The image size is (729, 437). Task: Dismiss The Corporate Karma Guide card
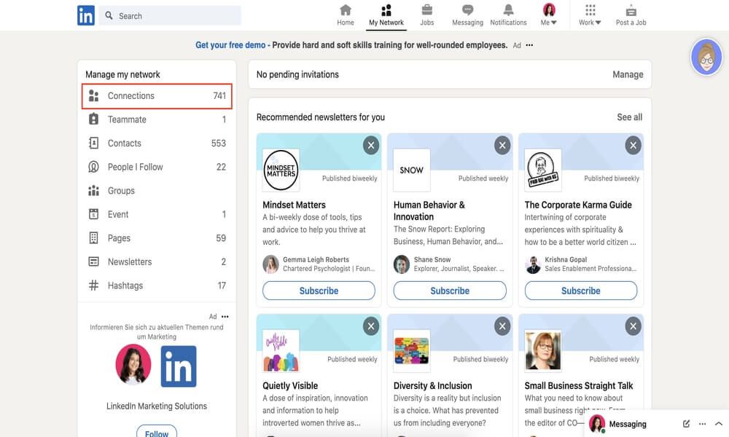point(634,146)
